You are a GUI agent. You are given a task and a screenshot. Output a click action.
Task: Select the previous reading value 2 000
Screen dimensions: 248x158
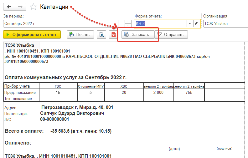158,92
